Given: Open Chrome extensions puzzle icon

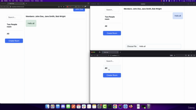Looking at the screenshot, I should [79, 7].
